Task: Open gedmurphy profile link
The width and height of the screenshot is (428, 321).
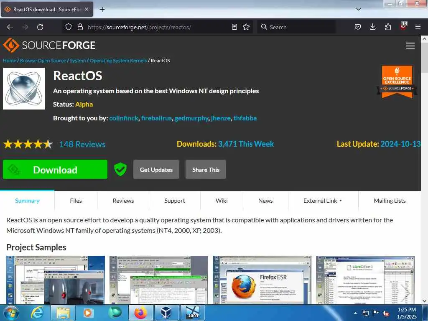Action: (x=191, y=118)
